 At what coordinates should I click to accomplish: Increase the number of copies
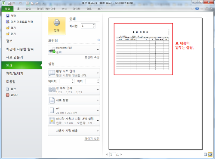(94, 24)
